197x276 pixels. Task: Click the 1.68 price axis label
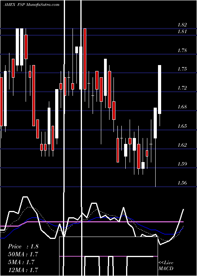[182, 107]
